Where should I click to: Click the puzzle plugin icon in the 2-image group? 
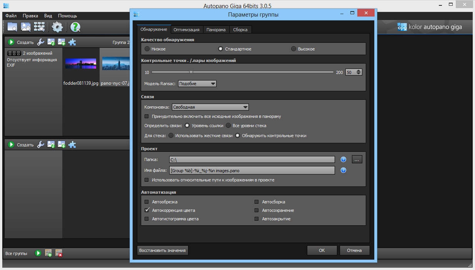[x=72, y=42]
